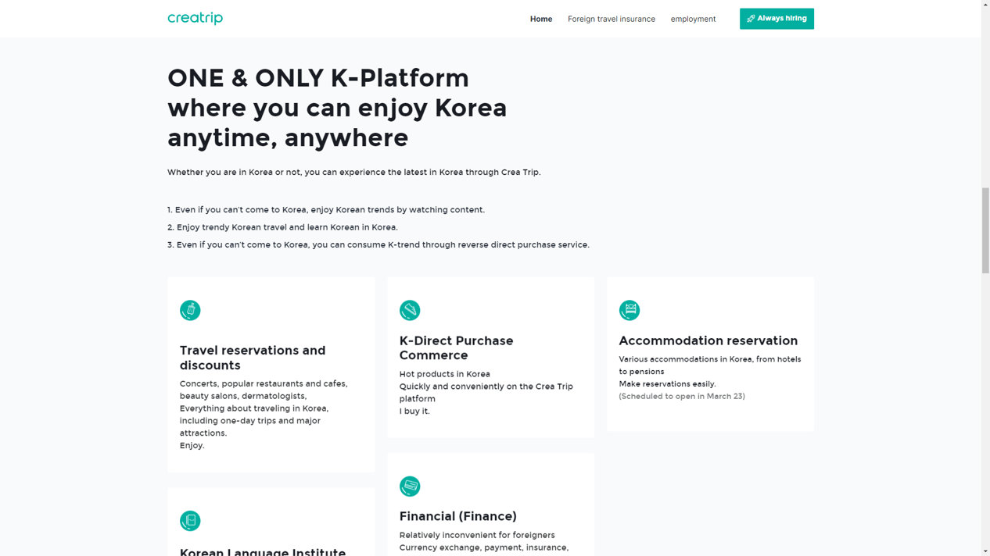Click the K-Direct Purchase Commerce icon

click(410, 310)
